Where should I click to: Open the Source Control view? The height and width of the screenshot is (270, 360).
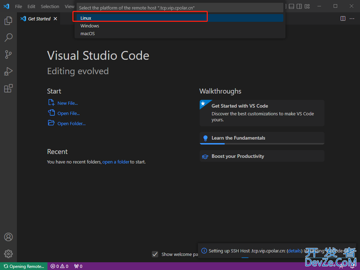click(x=8, y=54)
